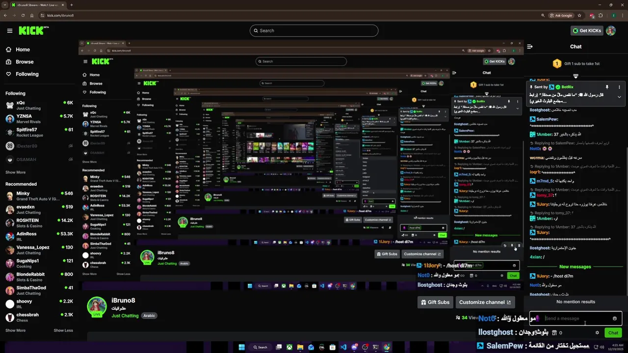
Task: Click Show More under Recommended list
Action: pos(15,330)
